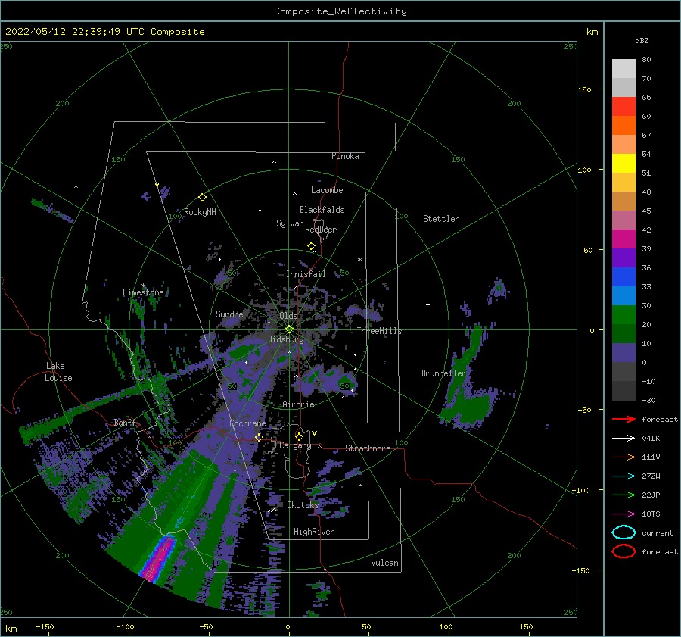Viewport: 681px width, 637px height.
Task: Click the Airdrie city label
Action: (298, 404)
